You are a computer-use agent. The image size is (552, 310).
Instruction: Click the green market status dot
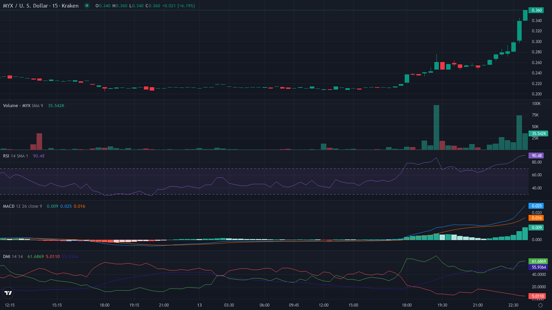[87, 6]
